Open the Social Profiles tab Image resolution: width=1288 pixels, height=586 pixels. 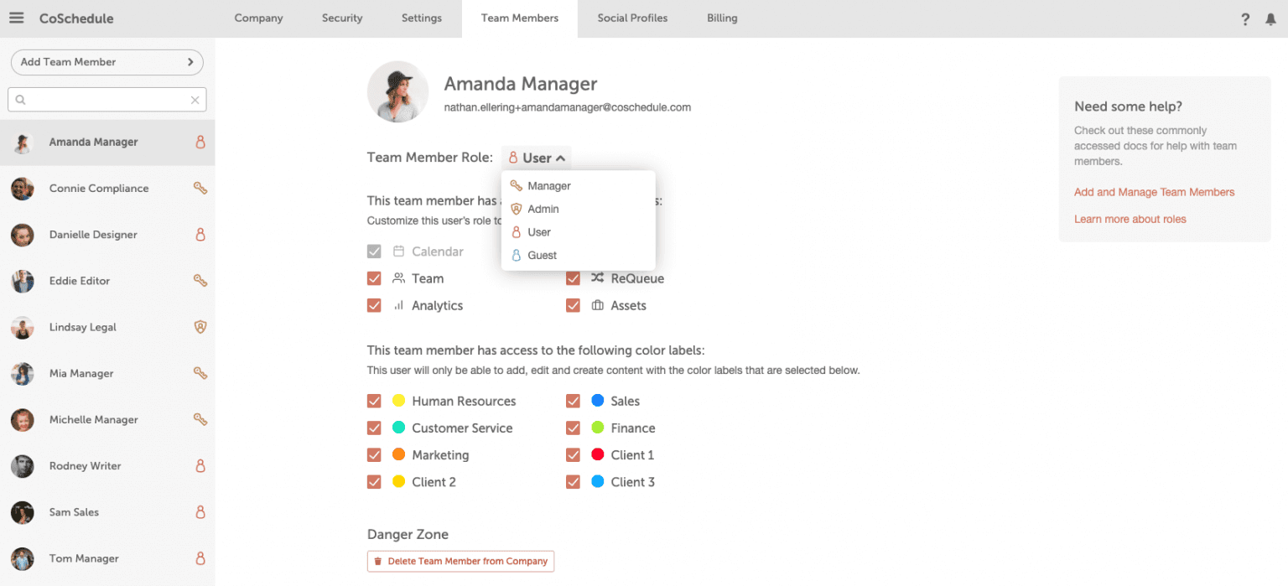(x=632, y=18)
